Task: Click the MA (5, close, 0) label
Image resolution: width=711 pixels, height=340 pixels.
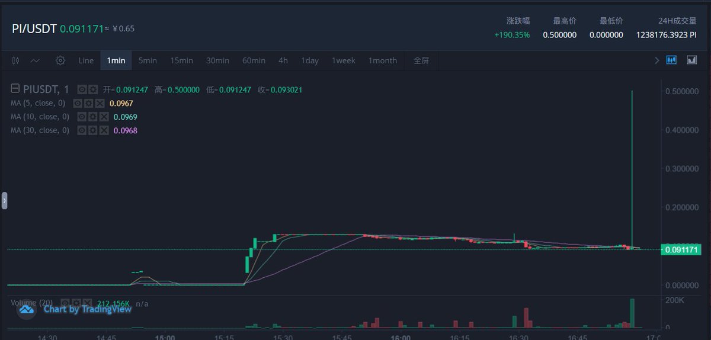Action: point(38,103)
